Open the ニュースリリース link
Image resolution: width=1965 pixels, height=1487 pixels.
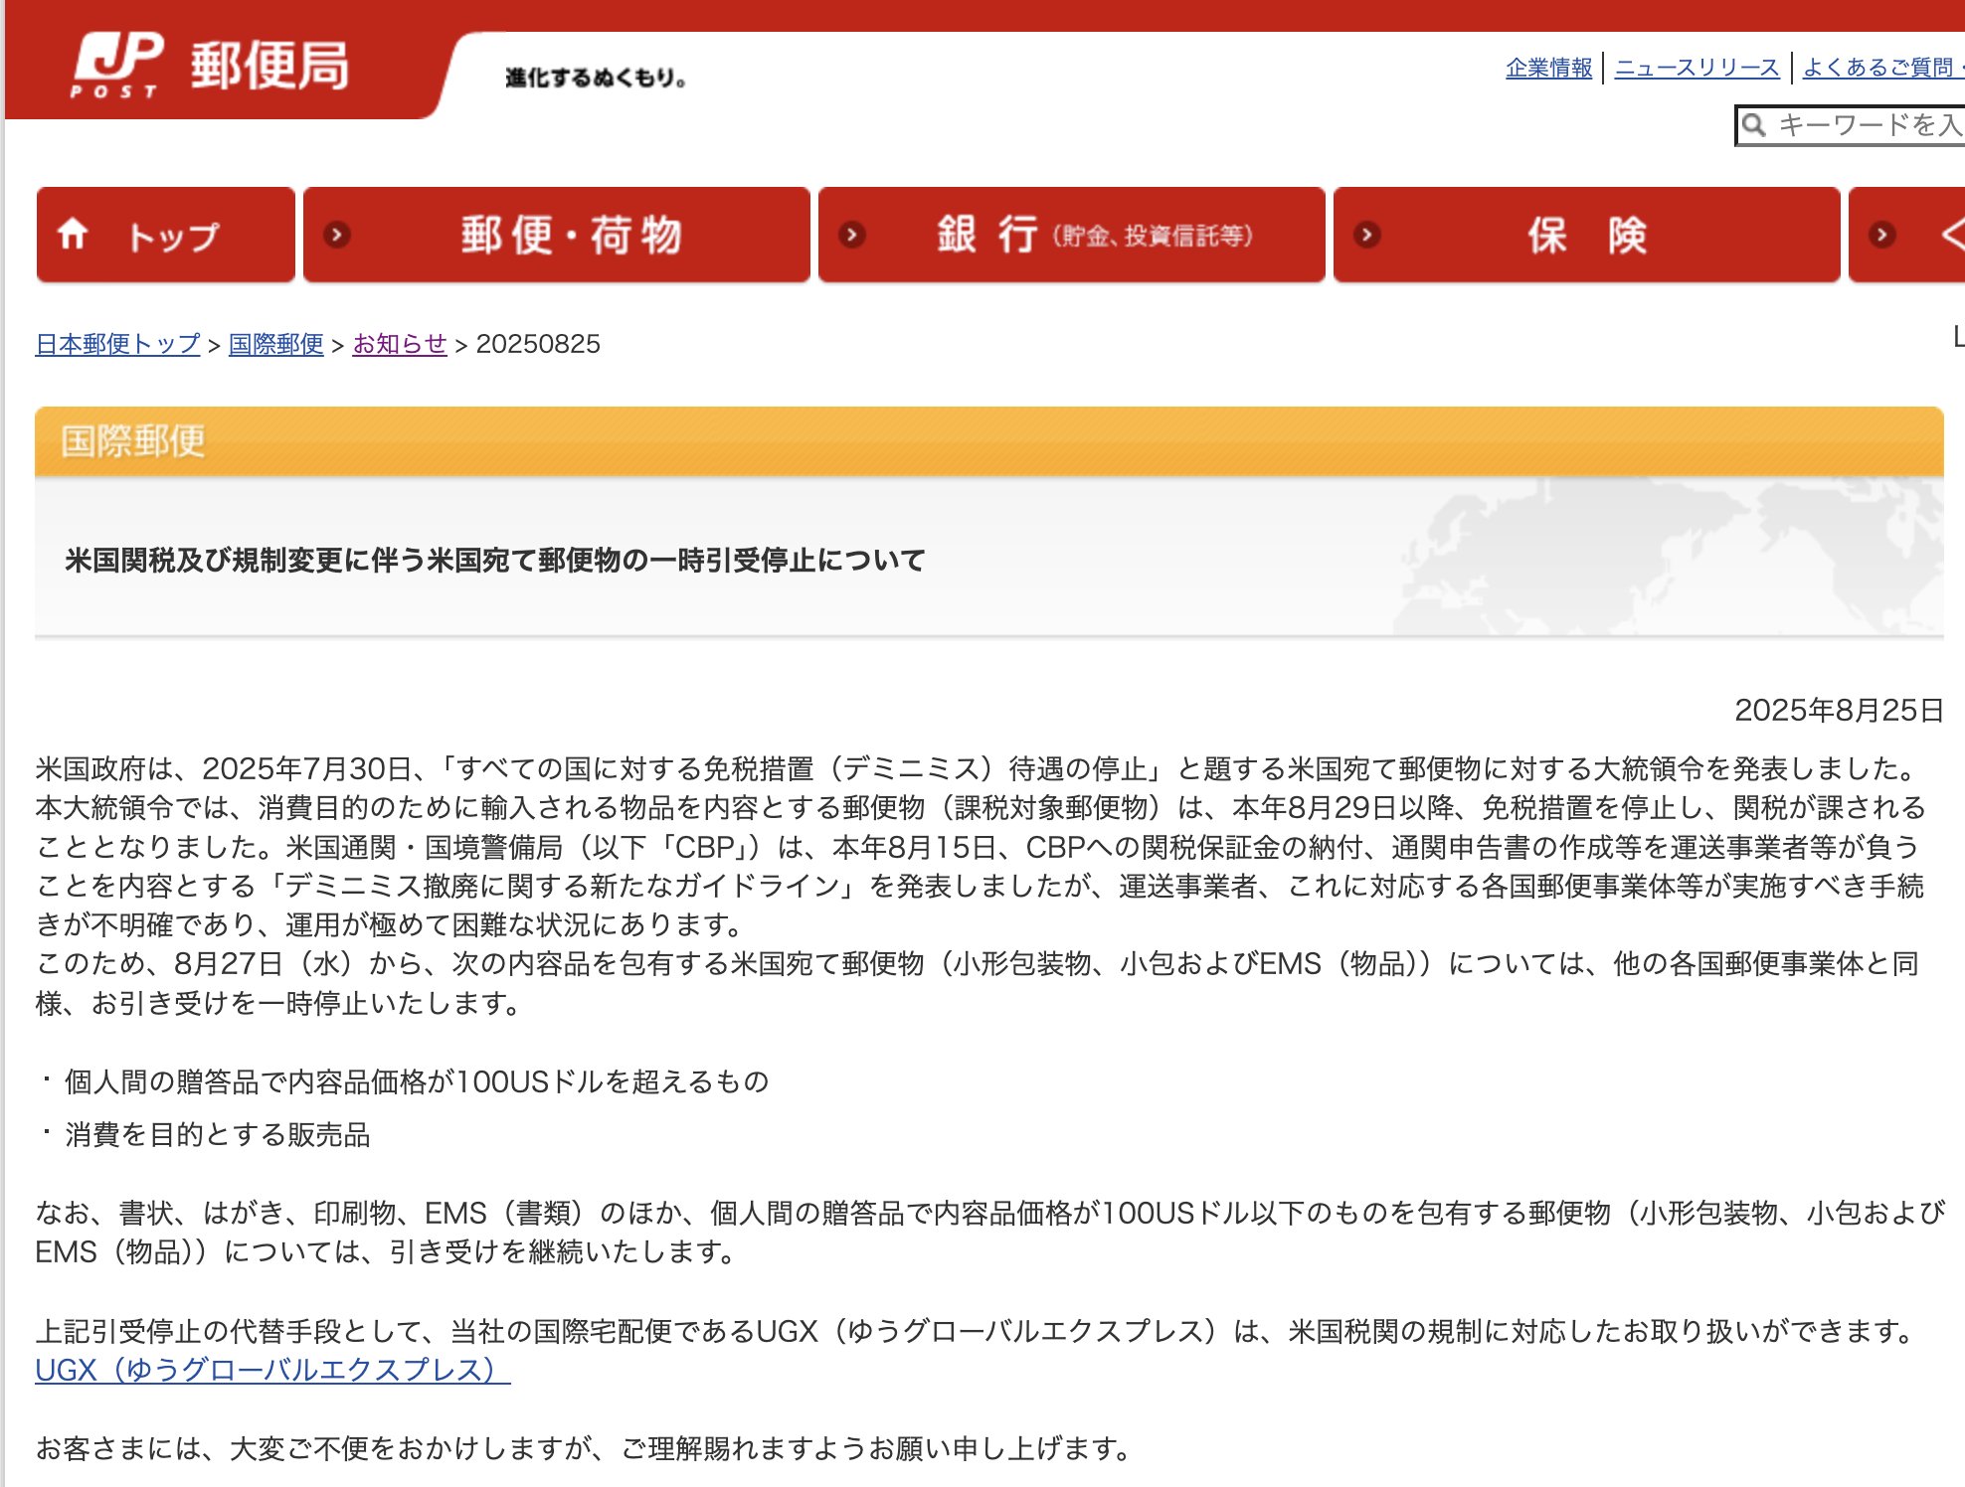[1697, 68]
